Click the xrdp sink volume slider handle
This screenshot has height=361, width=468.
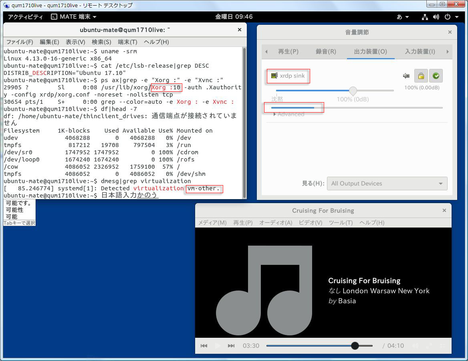coord(353,91)
